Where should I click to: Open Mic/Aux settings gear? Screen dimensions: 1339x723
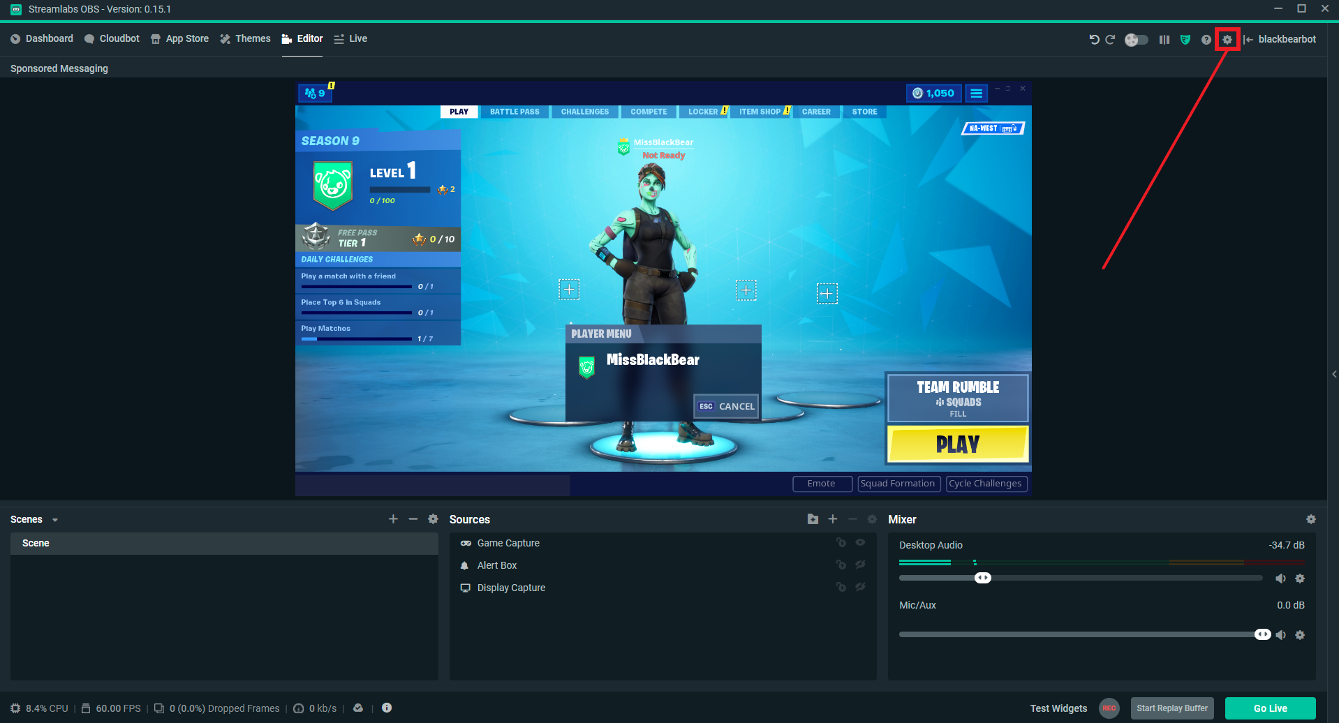pos(1300,635)
